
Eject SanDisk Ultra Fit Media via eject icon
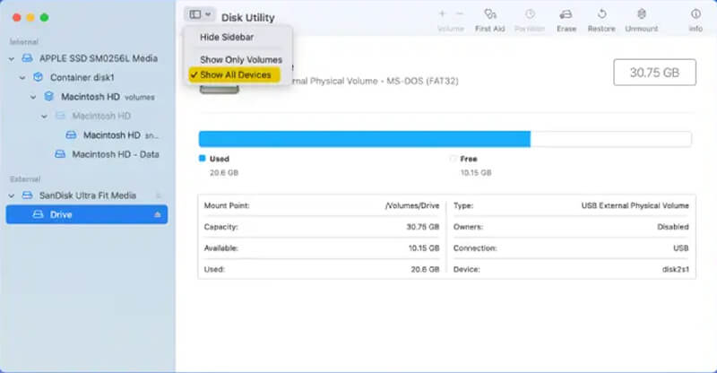coord(159,195)
